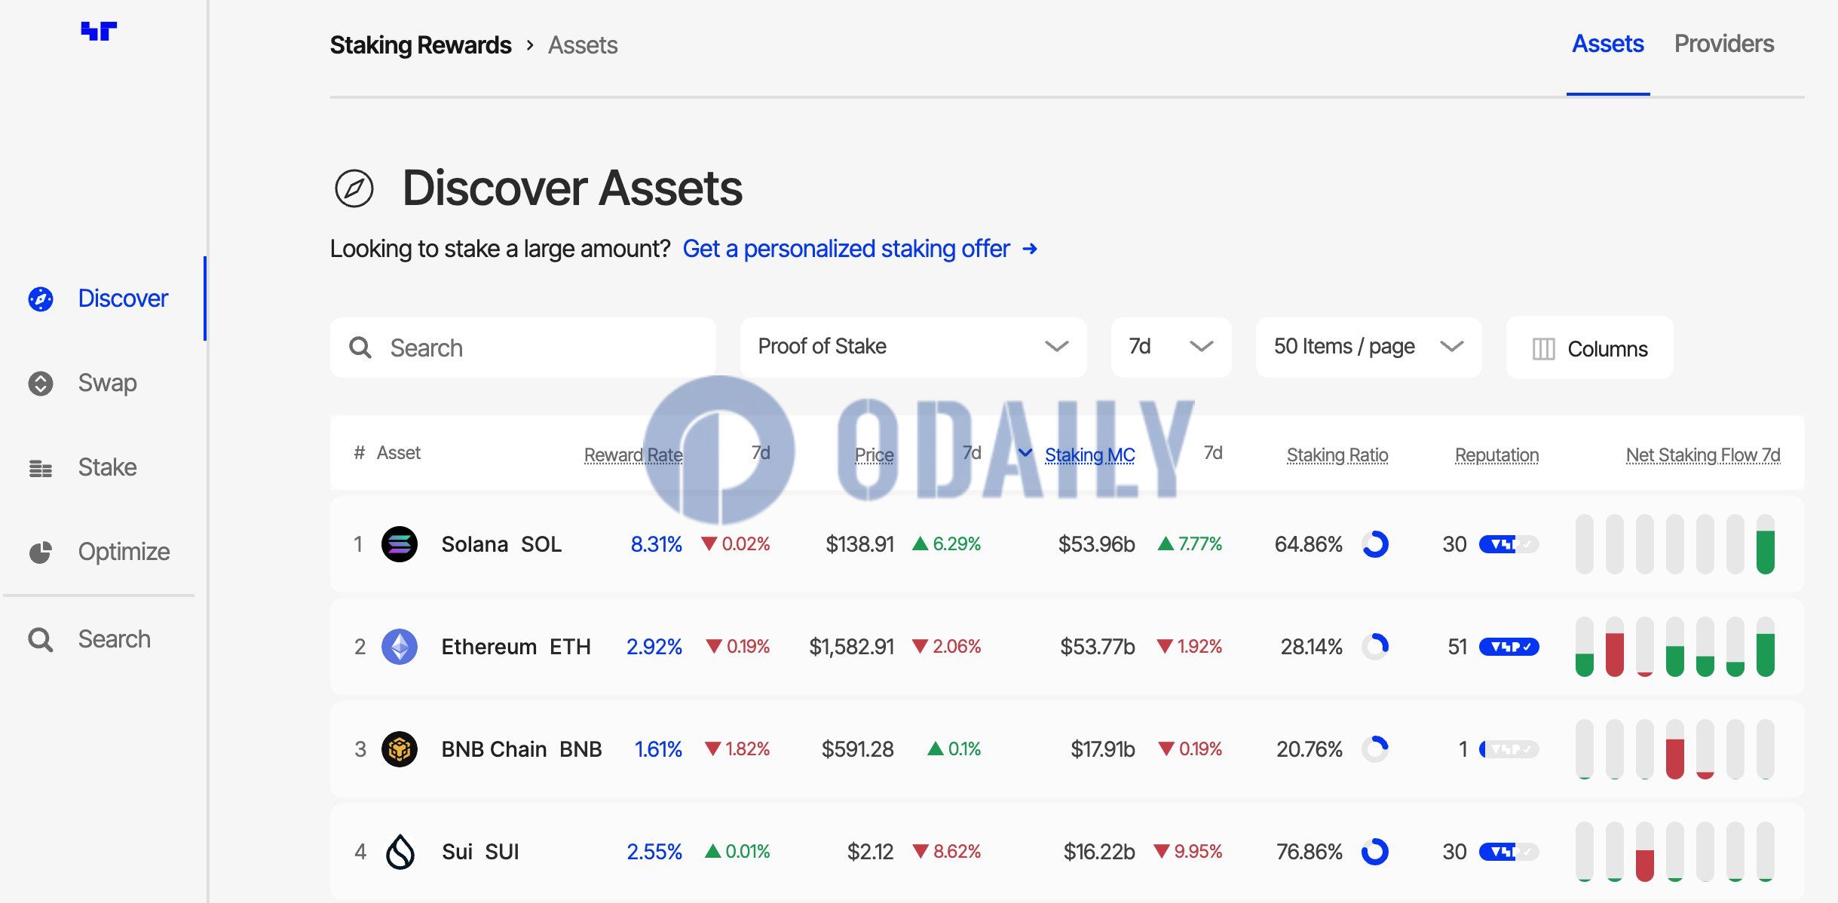Click the asset Search input field
The width and height of the screenshot is (1838, 903).
pos(522,347)
